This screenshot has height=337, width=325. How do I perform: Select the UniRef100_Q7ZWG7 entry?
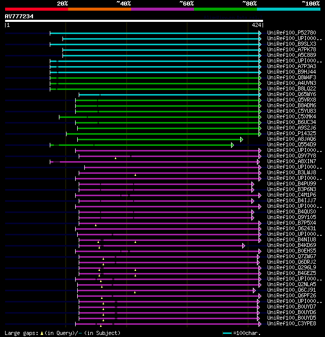[291, 256]
